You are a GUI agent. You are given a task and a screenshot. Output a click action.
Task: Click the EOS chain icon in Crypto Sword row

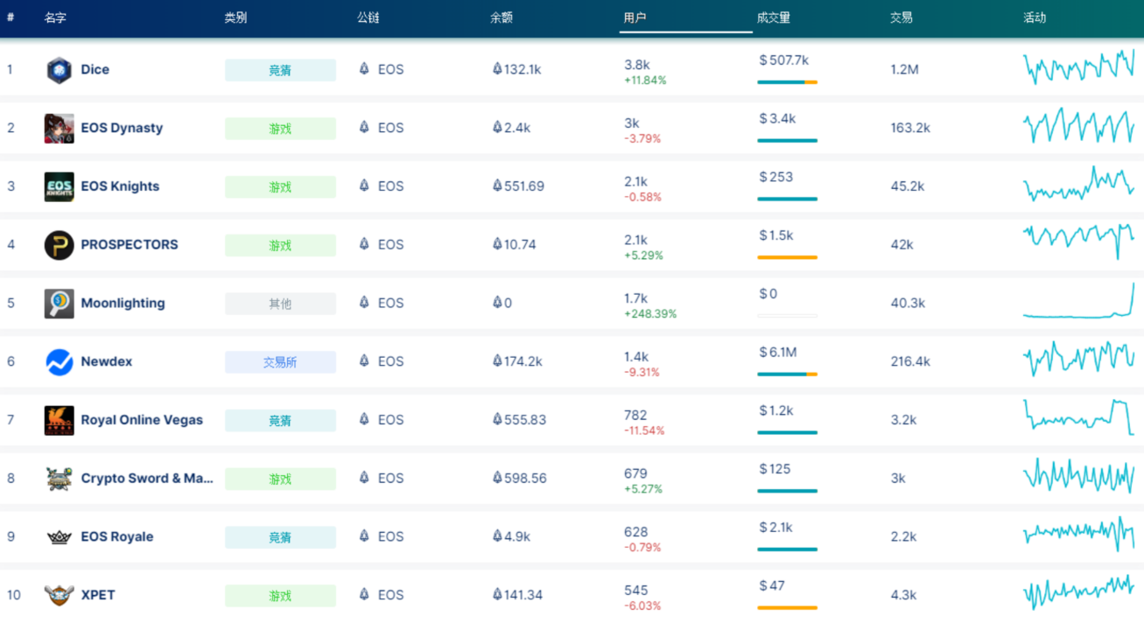point(364,478)
